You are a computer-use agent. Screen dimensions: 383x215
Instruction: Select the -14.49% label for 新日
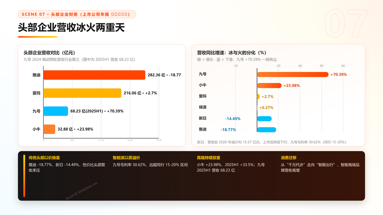tap(233, 119)
